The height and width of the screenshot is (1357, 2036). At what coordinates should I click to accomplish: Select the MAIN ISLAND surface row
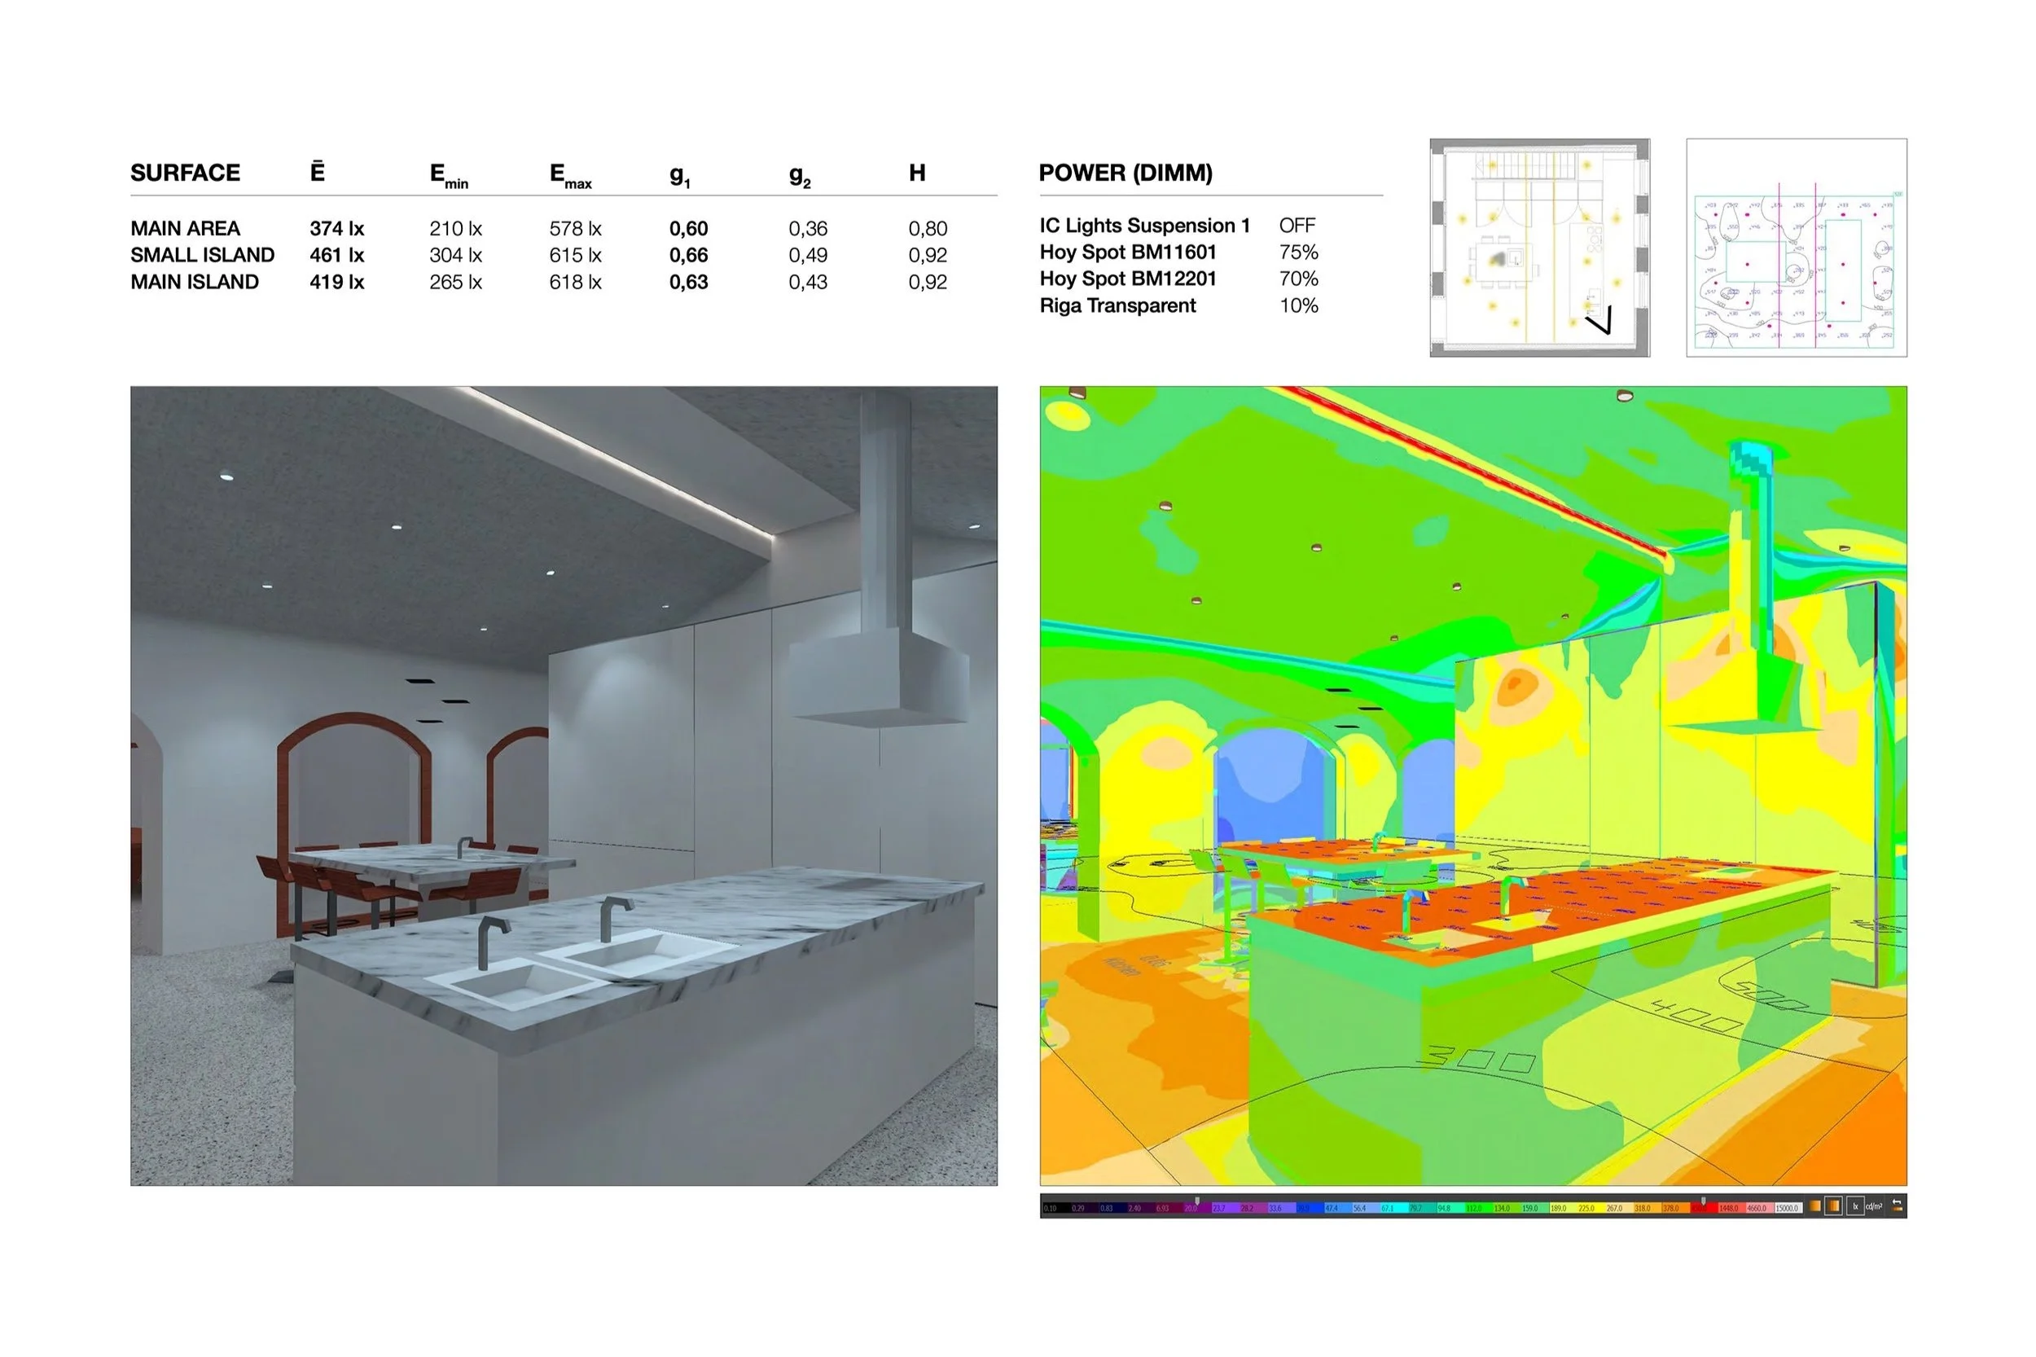[x=195, y=281]
